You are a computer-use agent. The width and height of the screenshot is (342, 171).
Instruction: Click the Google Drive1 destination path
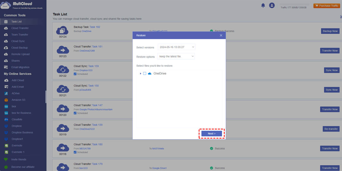point(159,168)
